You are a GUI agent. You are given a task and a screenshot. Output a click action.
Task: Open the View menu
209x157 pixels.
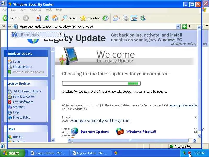pos(22,10)
